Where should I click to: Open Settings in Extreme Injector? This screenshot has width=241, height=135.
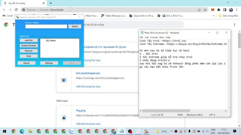pos(49,63)
